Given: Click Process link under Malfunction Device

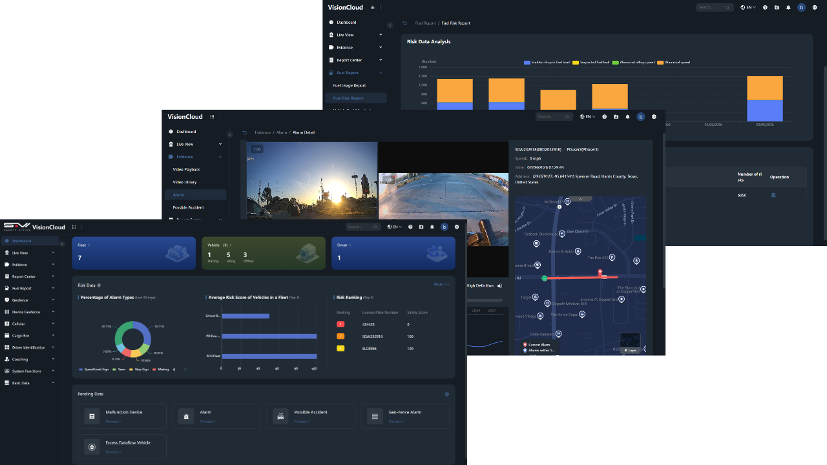Looking at the screenshot, I should coord(114,422).
